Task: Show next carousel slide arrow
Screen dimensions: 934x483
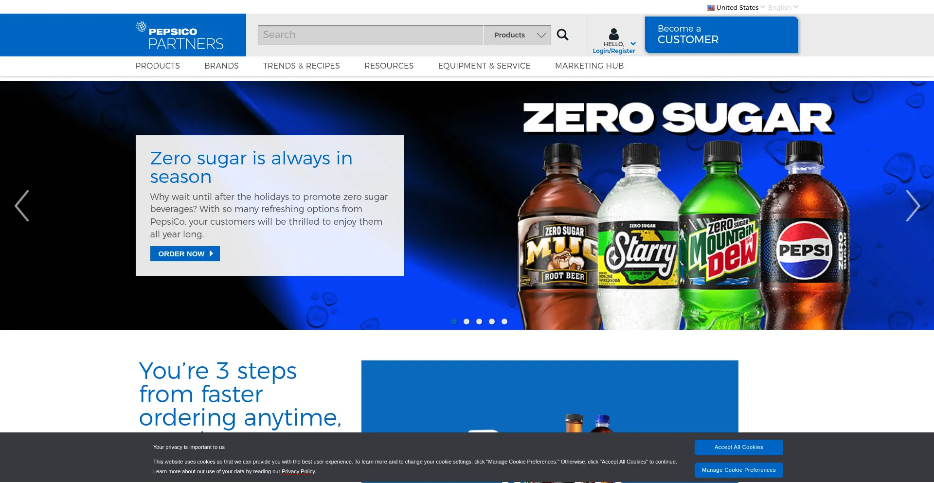Action: tap(913, 206)
